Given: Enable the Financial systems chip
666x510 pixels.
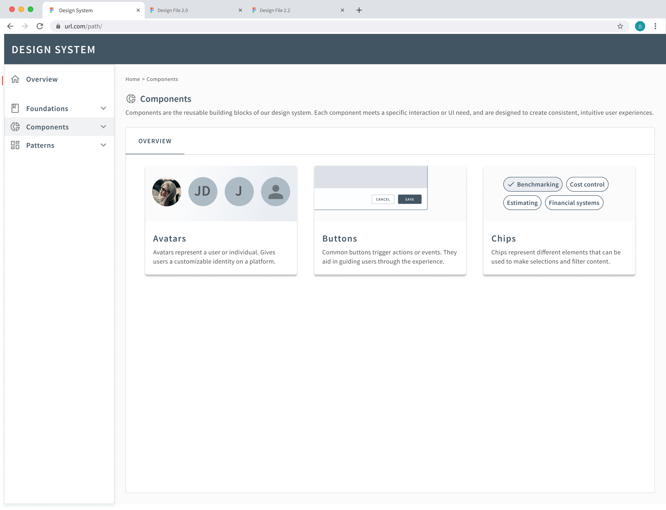Looking at the screenshot, I should (x=574, y=202).
